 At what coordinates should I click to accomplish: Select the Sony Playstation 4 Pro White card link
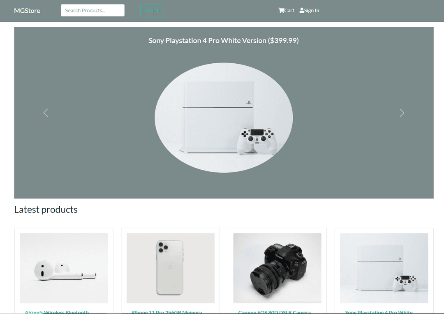point(379,312)
